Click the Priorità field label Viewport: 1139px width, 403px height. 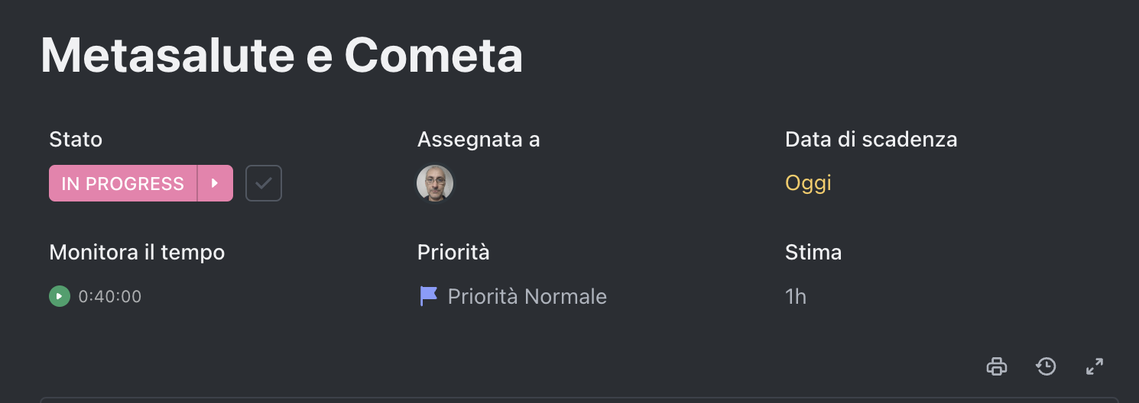(x=453, y=252)
